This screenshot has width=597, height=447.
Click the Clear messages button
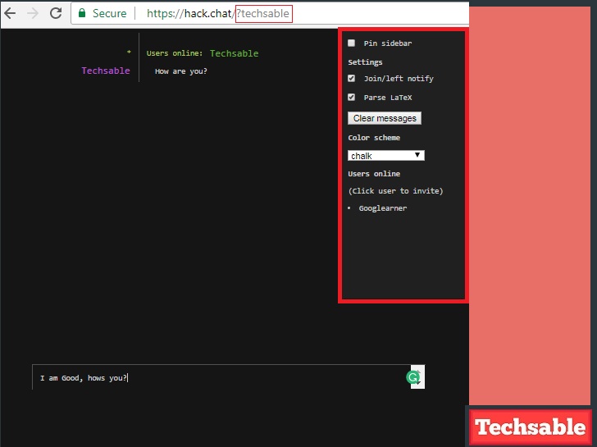coord(385,118)
